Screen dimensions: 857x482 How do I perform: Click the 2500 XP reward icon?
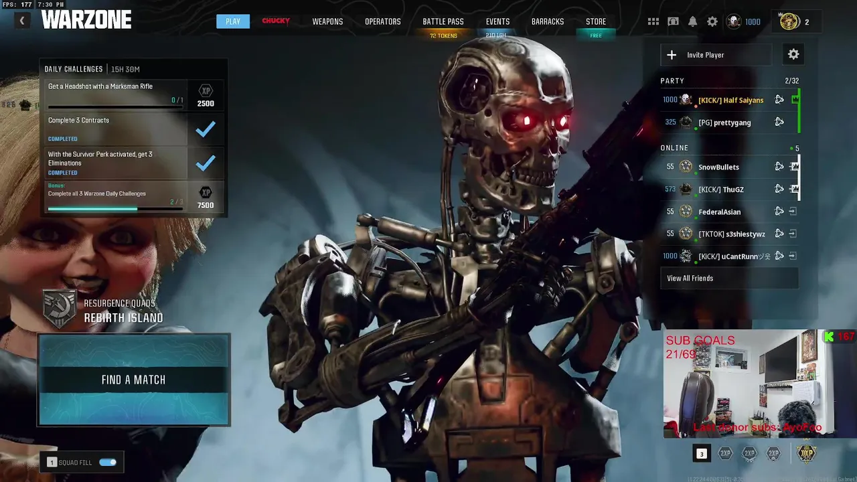206,91
